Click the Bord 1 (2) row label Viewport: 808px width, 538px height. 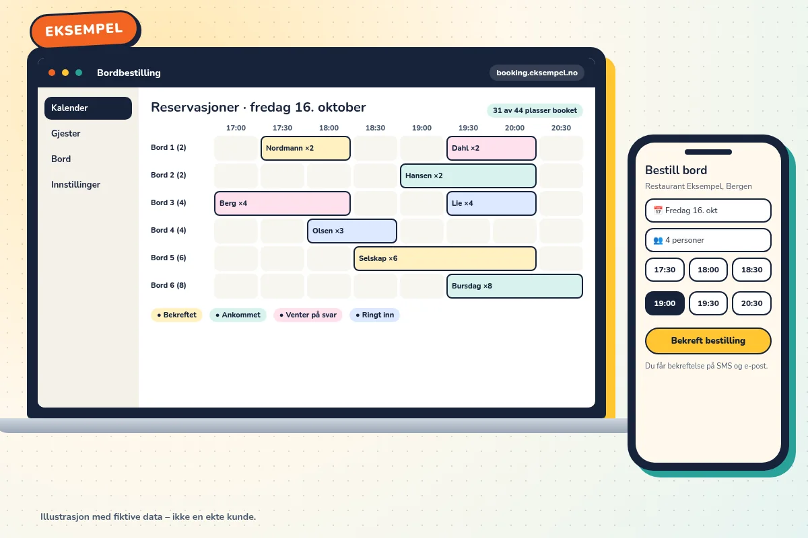(168, 148)
